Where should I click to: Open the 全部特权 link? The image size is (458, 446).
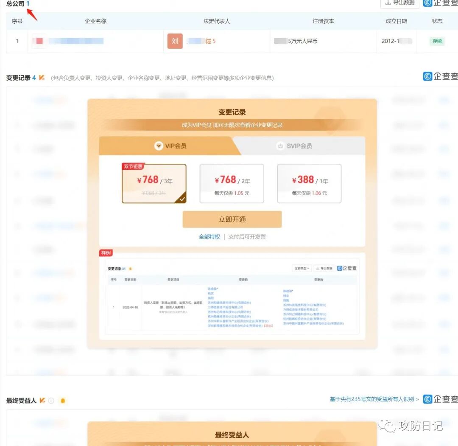pos(209,237)
